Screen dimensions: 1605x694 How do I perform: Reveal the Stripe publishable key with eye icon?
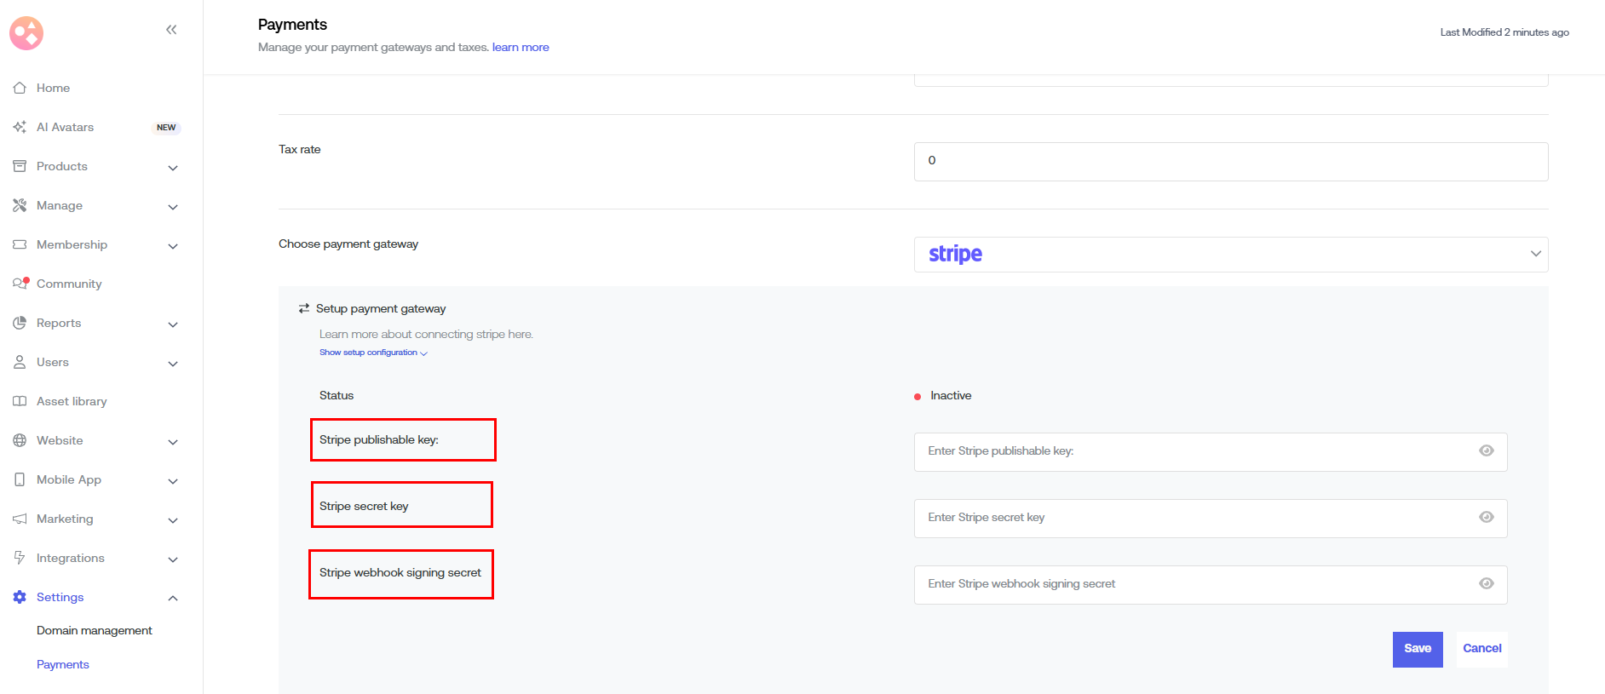pos(1486,451)
